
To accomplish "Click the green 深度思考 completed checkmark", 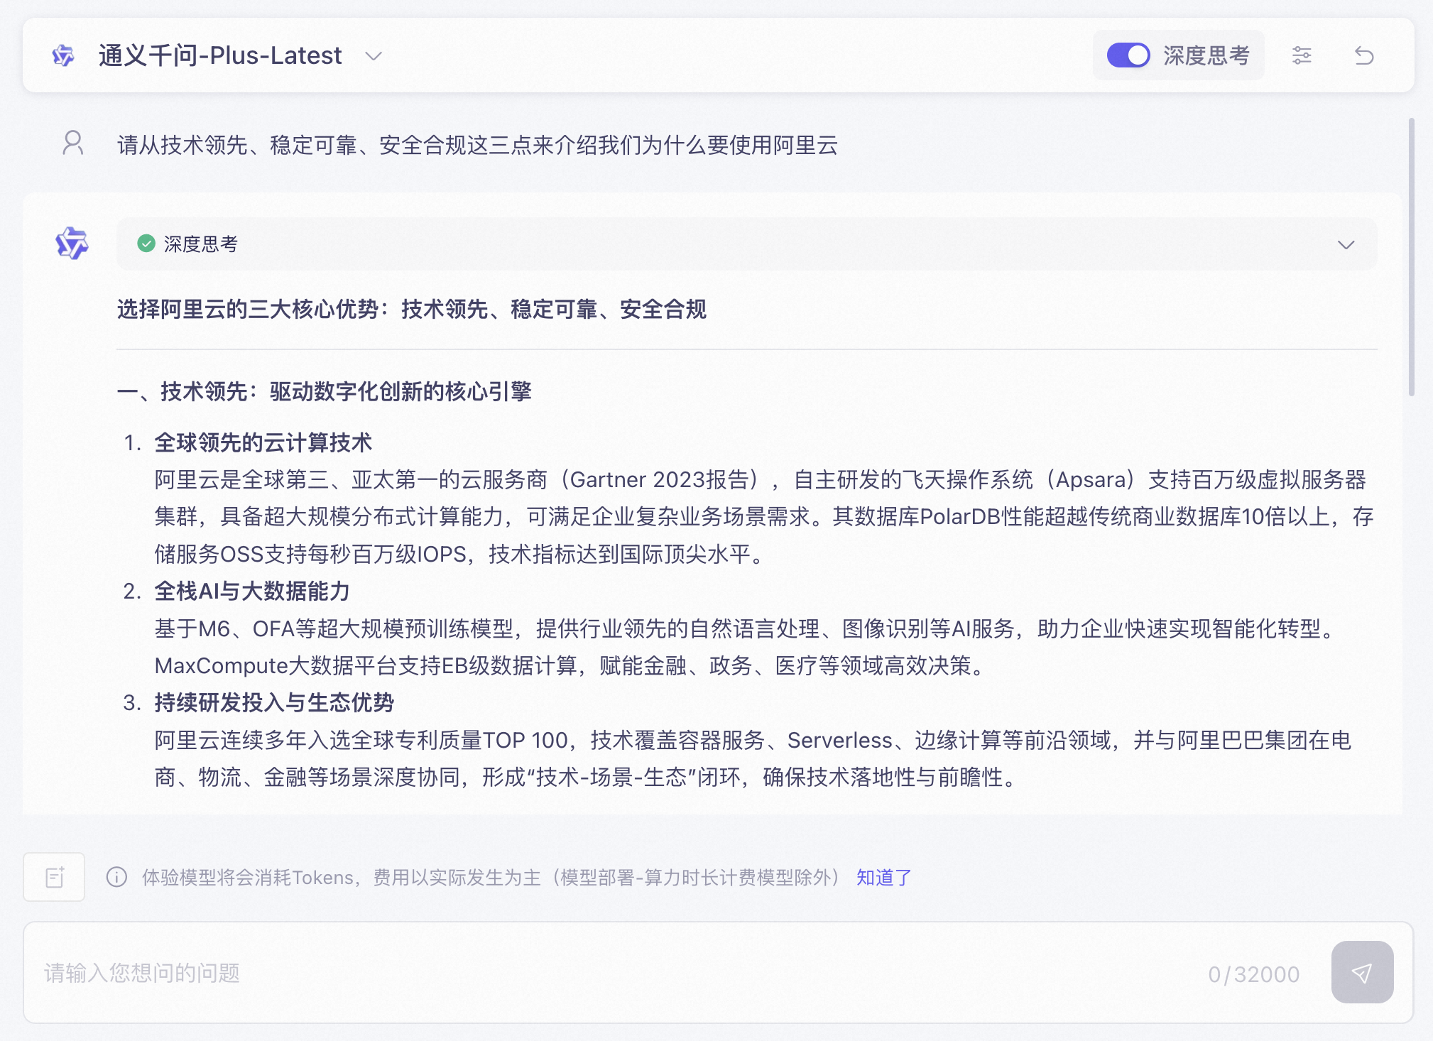I will 146,244.
